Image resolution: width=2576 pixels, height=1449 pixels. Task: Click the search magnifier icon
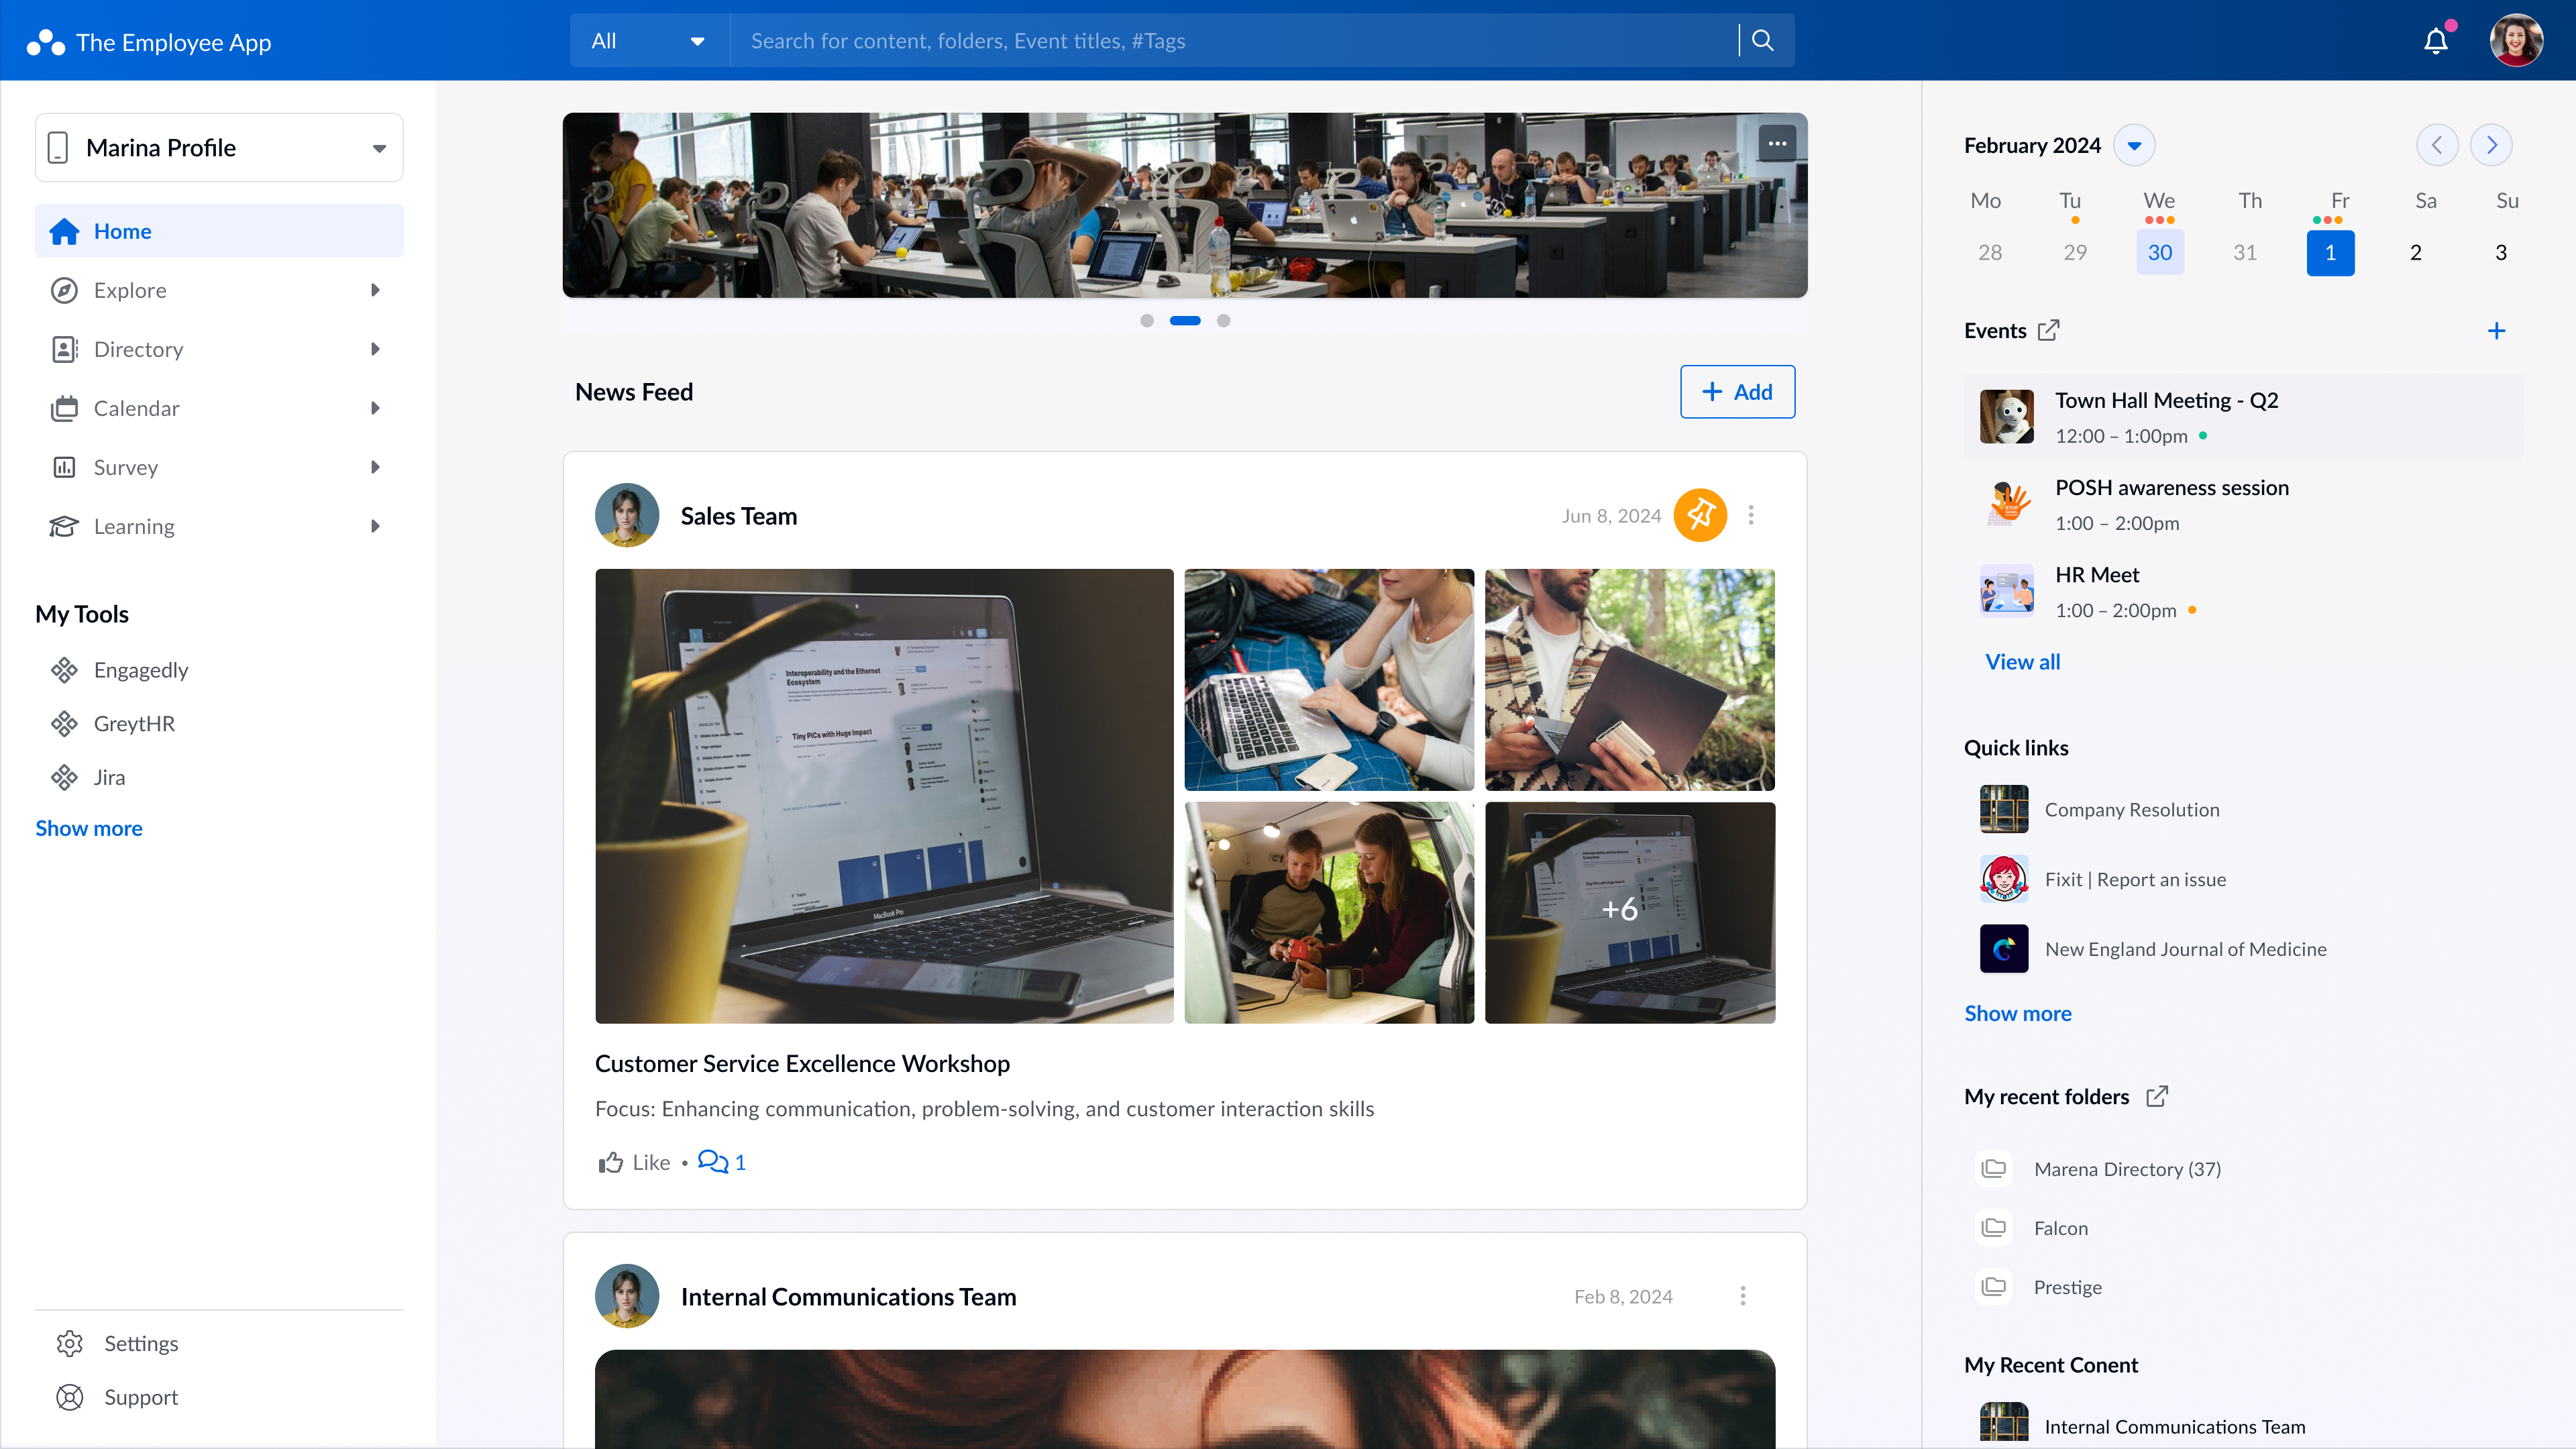pos(1763,41)
